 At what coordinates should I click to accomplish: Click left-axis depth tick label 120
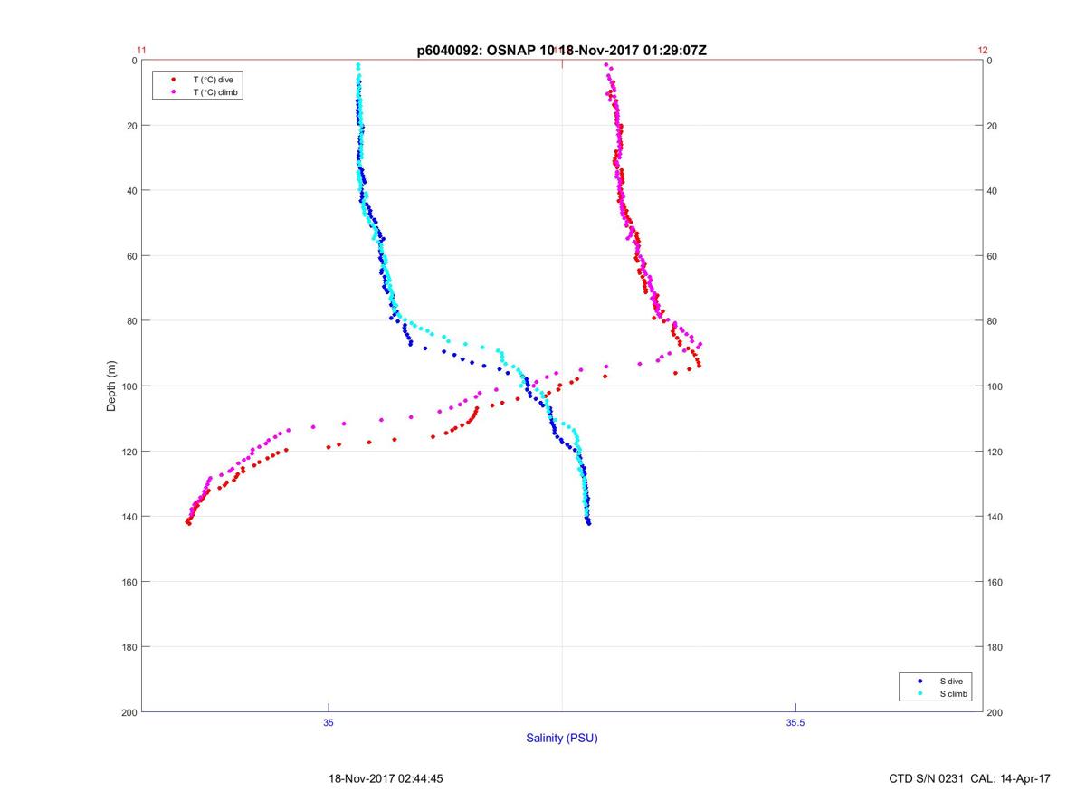click(129, 452)
